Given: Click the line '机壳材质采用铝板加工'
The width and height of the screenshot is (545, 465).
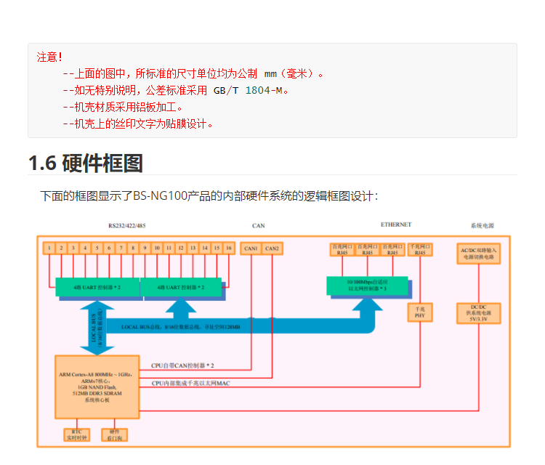Looking at the screenshot, I should (123, 107).
